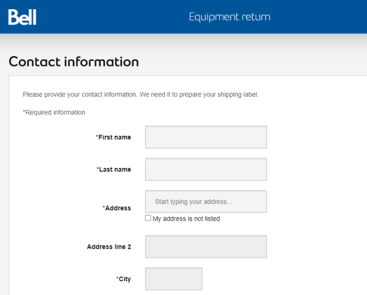Check the 'My address is not listed' checkbox
Screen dimensions: 367x295
pyautogui.click(x=148, y=218)
